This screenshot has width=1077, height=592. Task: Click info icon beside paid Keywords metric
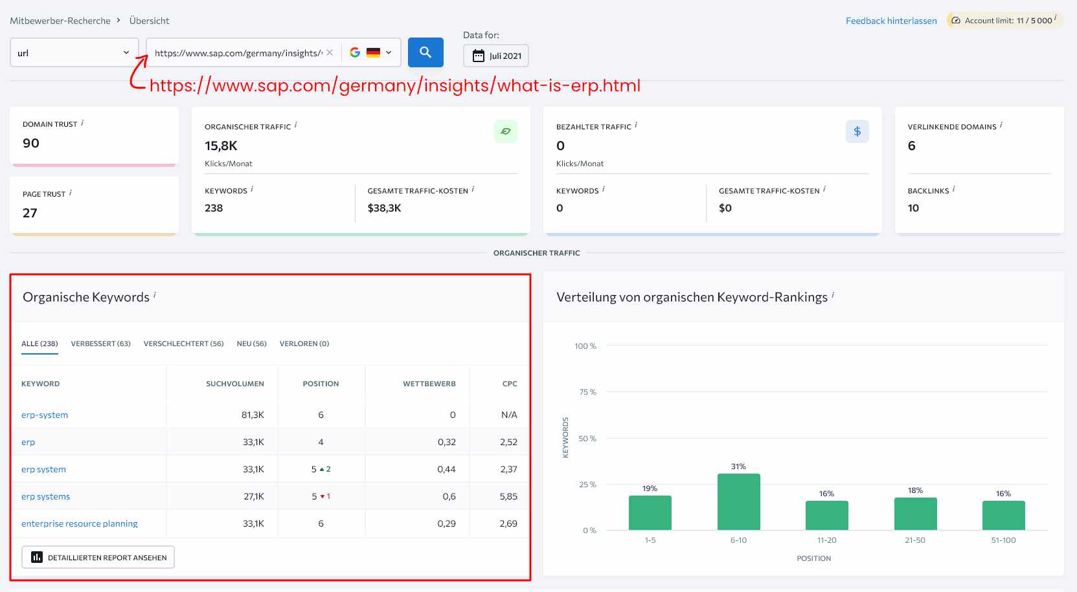(x=604, y=189)
